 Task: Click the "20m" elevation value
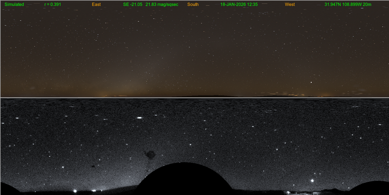tap(367, 5)
